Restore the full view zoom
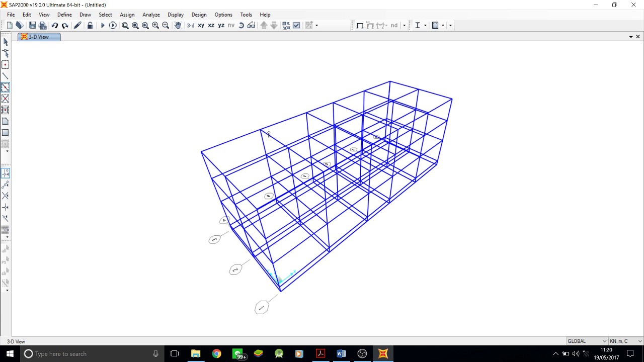Image resolution: width=644 pixels, height=362 pixels. click(x=135, y=25)
